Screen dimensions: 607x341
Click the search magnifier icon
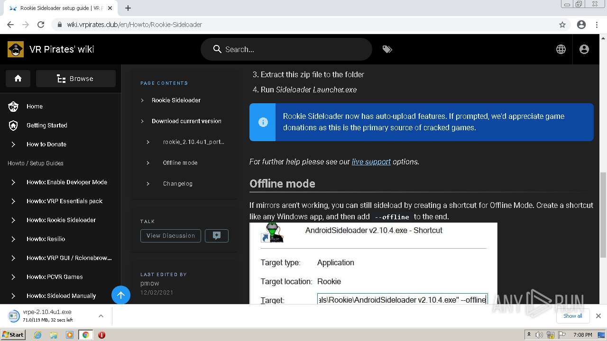(x=217, y=49)
